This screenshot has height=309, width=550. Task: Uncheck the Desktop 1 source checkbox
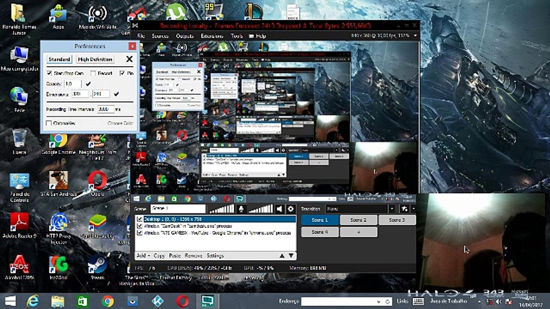point(139,219)
